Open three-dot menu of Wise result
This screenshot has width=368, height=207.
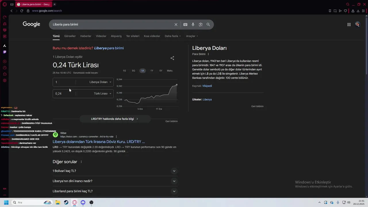[116, 137]
